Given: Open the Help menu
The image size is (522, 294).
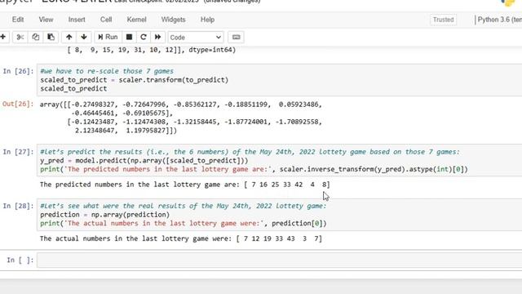Looking at the screenshot, I should (207, 20).
